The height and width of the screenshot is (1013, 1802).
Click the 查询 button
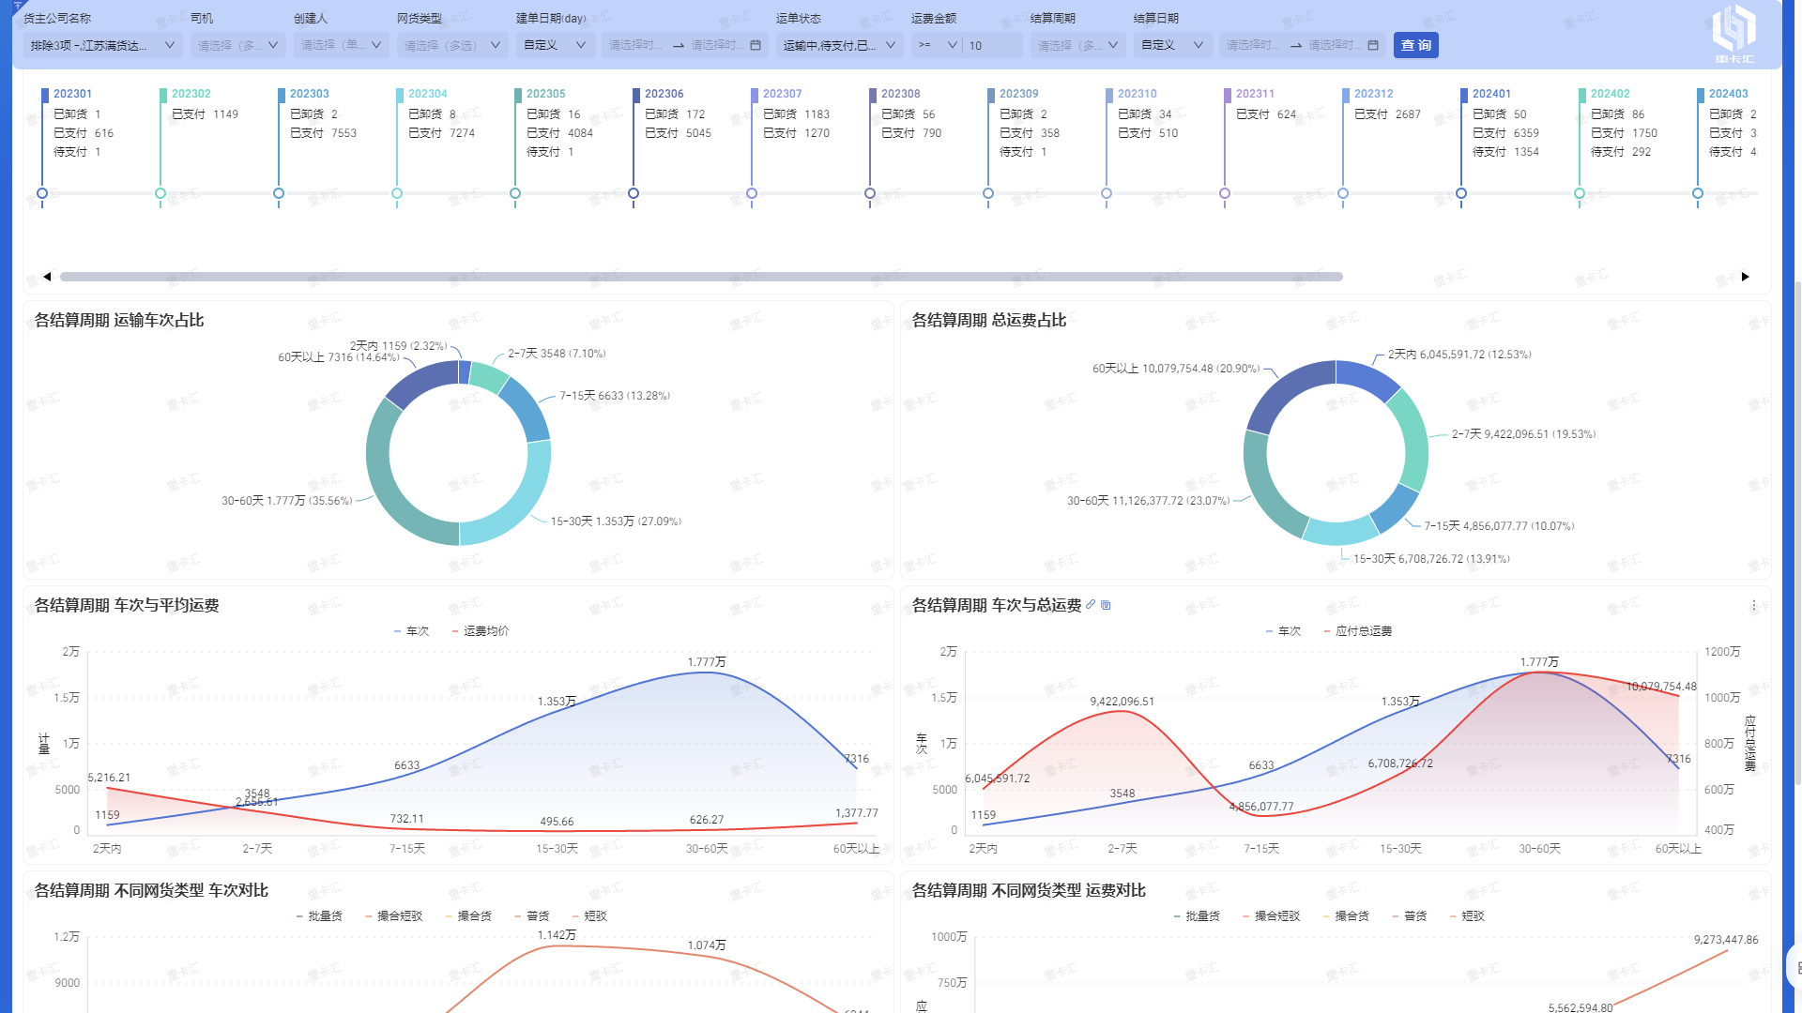click(x=1416, y=45)
